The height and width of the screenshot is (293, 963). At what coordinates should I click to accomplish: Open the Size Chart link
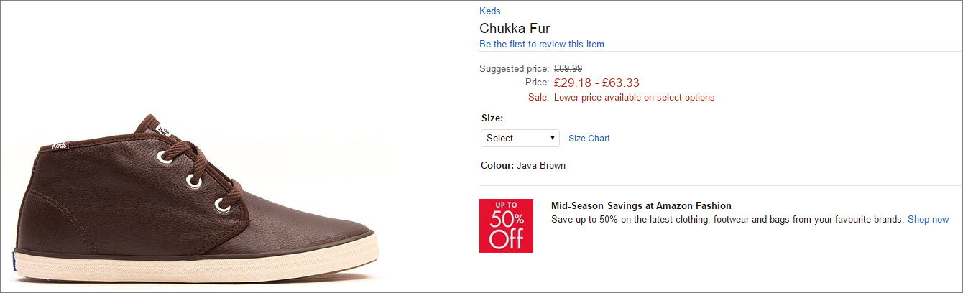(x=589, y=139)
